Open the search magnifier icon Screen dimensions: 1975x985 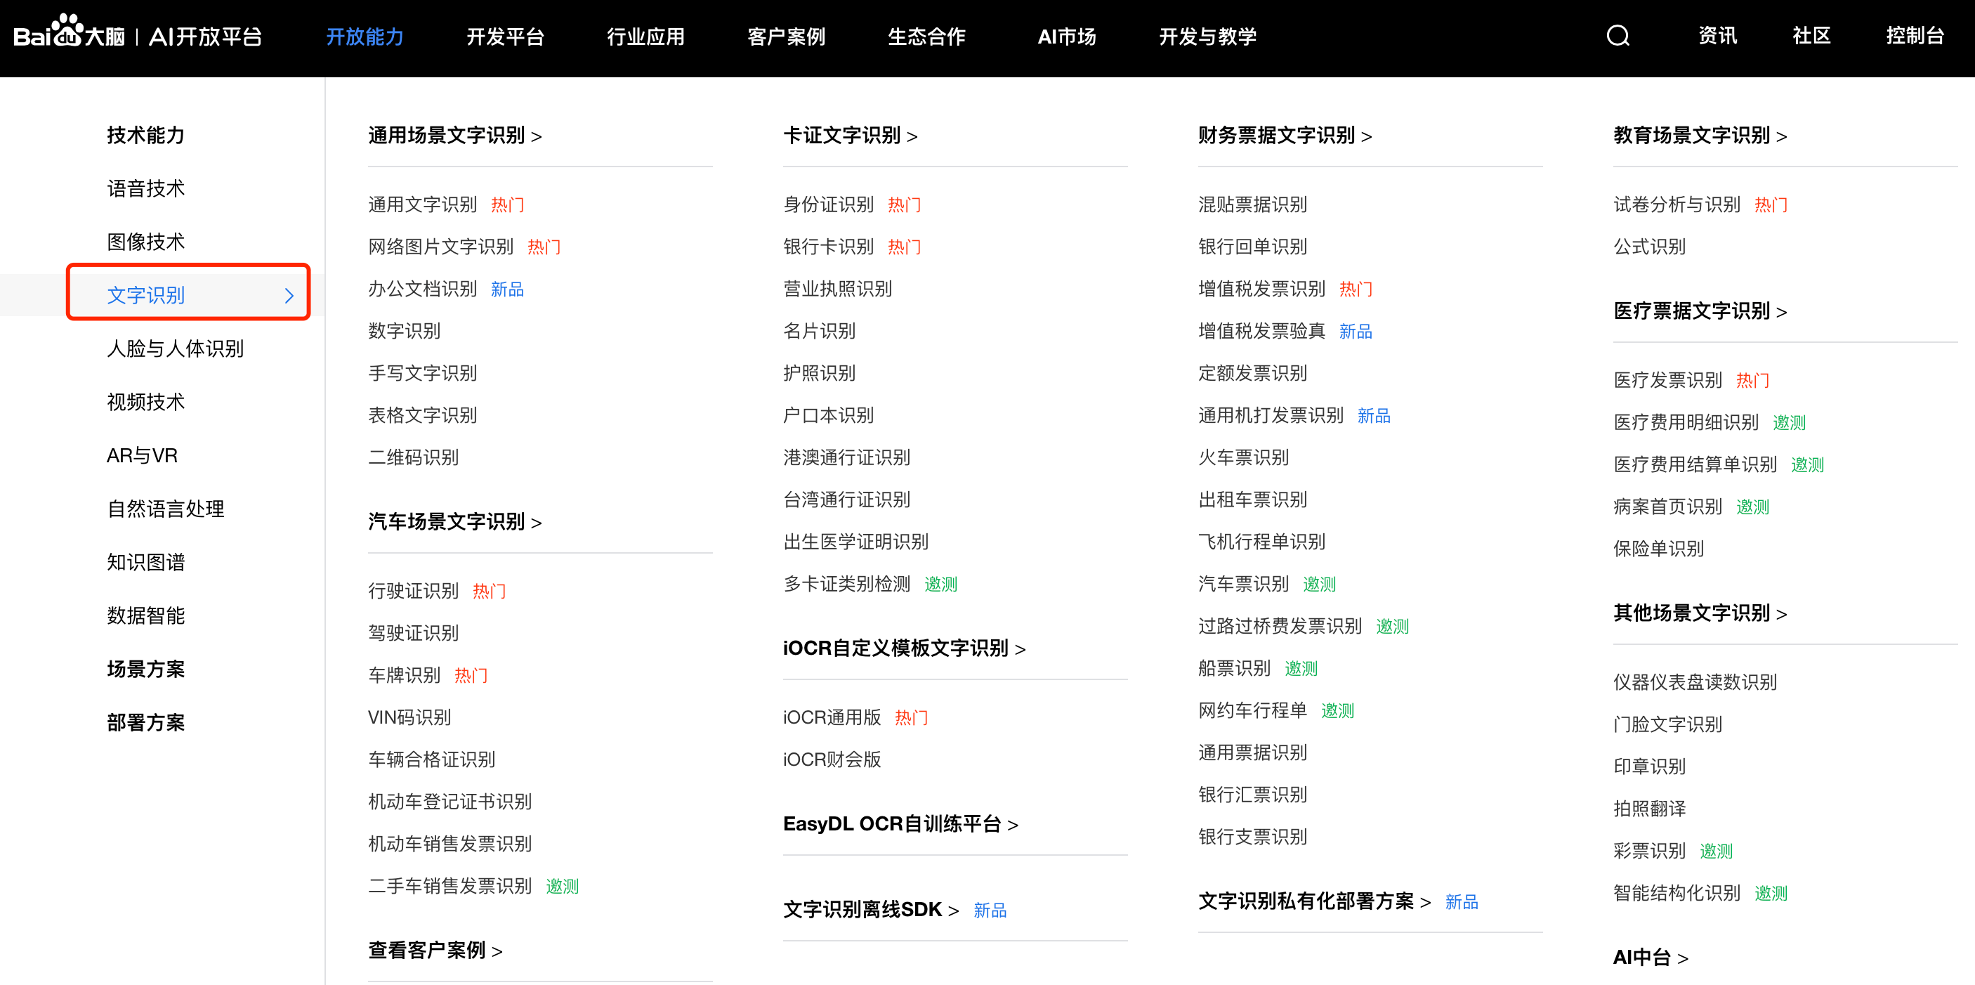pos(1618,35)
